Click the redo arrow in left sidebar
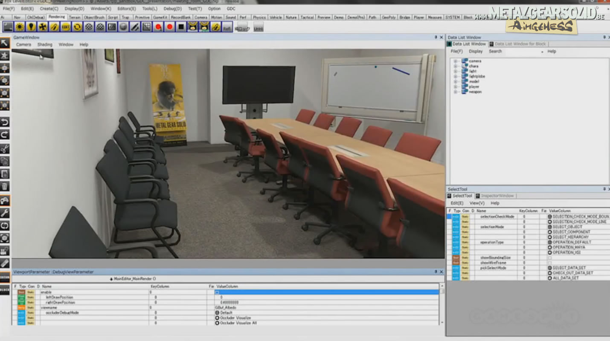This screenshot has height=341, width=610. [5, 135]
